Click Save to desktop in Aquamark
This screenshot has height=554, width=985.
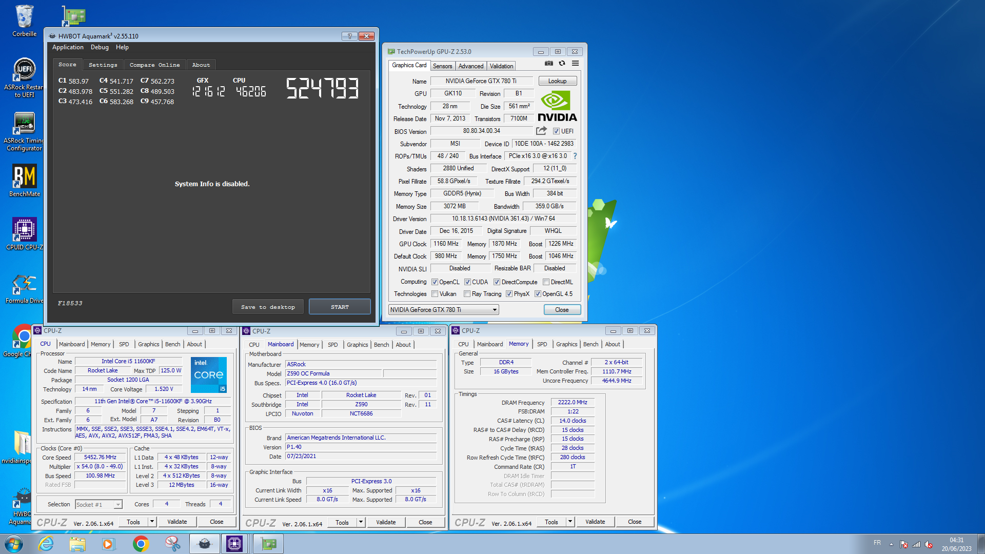[x=268, y=307]
